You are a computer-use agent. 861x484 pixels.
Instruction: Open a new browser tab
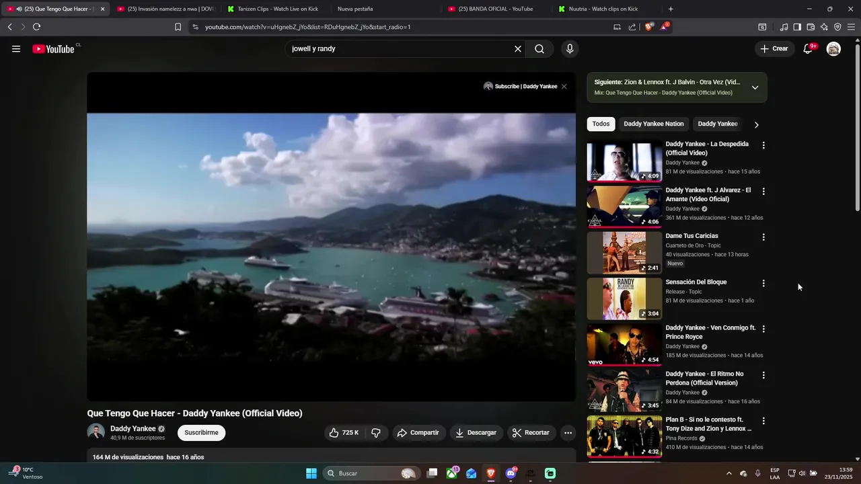tap(671, 9)
